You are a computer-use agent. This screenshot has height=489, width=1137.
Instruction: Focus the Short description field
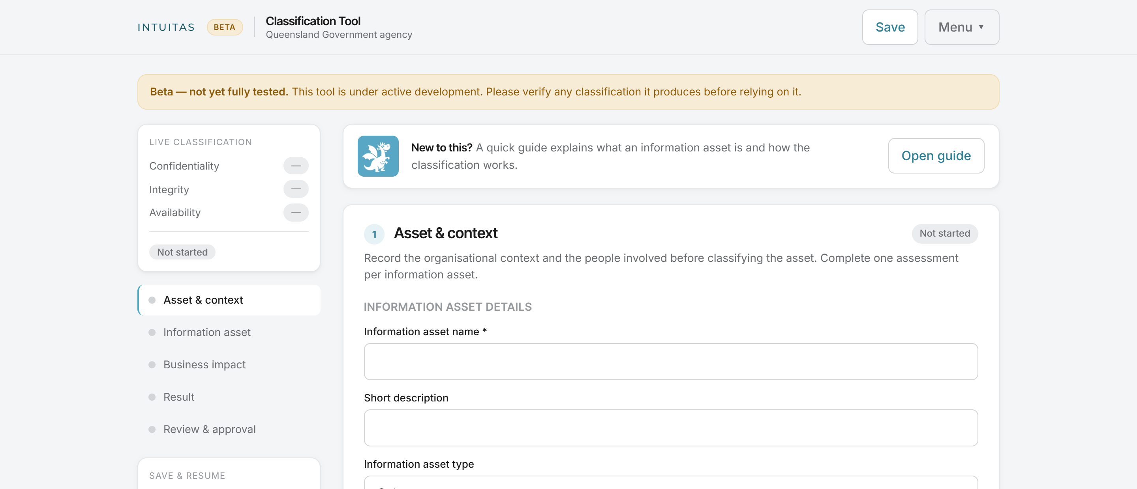[x=670, y=428]
